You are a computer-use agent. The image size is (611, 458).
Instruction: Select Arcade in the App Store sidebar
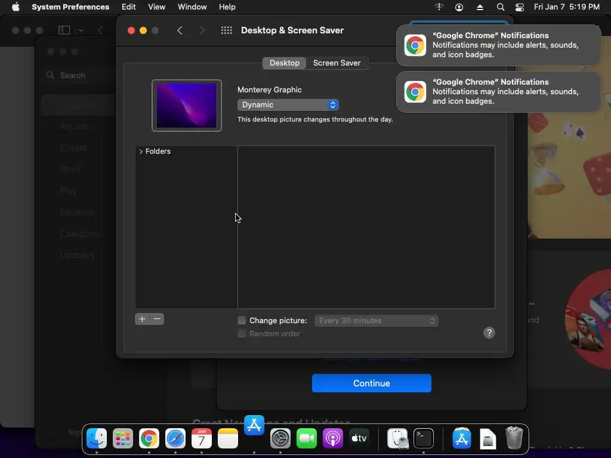pyautogui.click(x=75, y=126)
